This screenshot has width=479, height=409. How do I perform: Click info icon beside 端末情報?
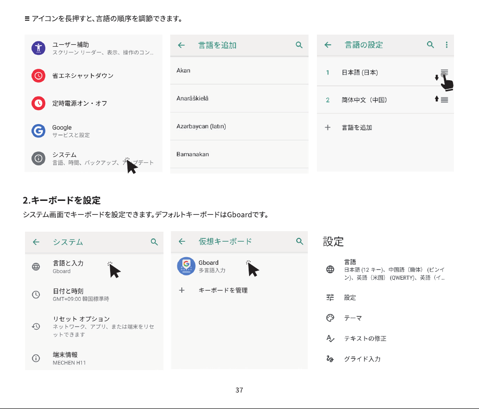tap(36, 359)
